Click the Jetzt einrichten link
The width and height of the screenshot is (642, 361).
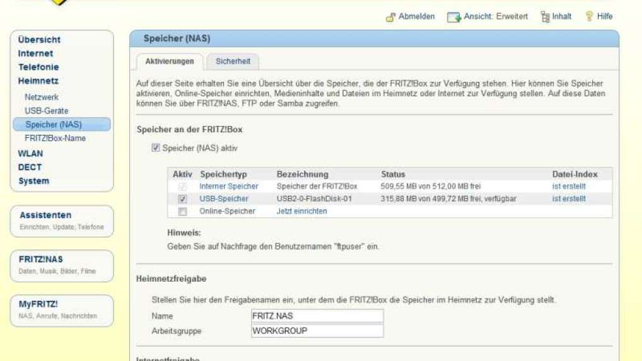[301, 212]
